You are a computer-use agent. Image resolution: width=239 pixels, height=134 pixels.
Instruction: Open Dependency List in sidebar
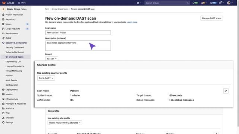[x=13, y=61]
